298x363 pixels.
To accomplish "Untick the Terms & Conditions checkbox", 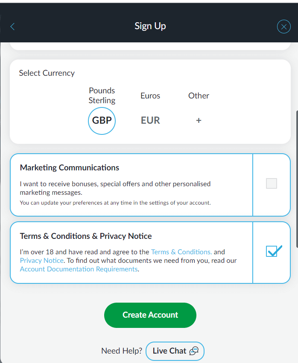I will click(x=271, y=251).
